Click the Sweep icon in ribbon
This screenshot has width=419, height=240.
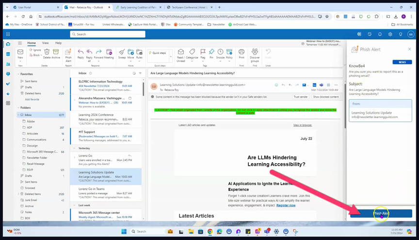pos(122,51)
